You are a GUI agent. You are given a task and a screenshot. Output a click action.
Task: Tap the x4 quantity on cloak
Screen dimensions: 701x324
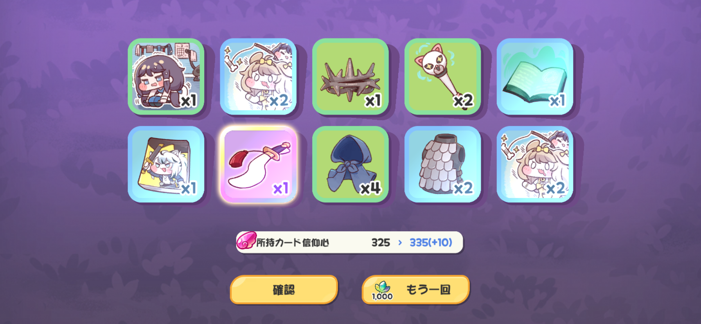pos(370,189)
